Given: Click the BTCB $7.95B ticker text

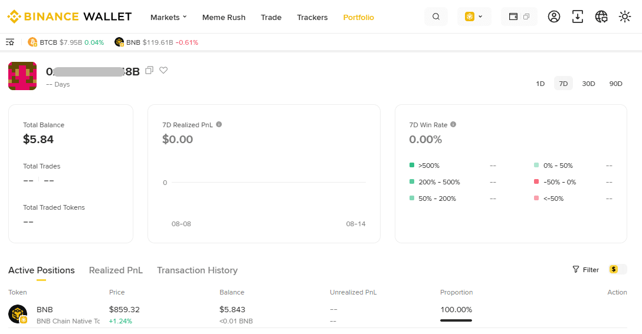Looking at the screenshot, I should point(65,42).
